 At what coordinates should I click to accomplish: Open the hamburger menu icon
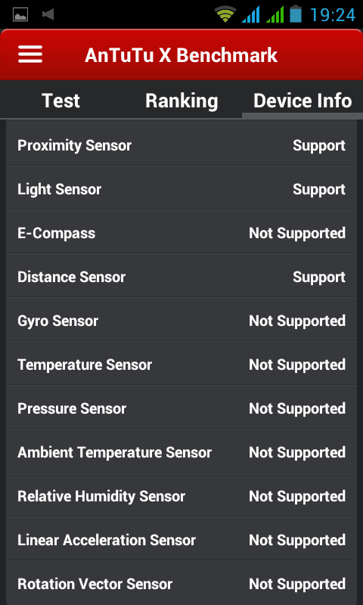click(30, 54)
